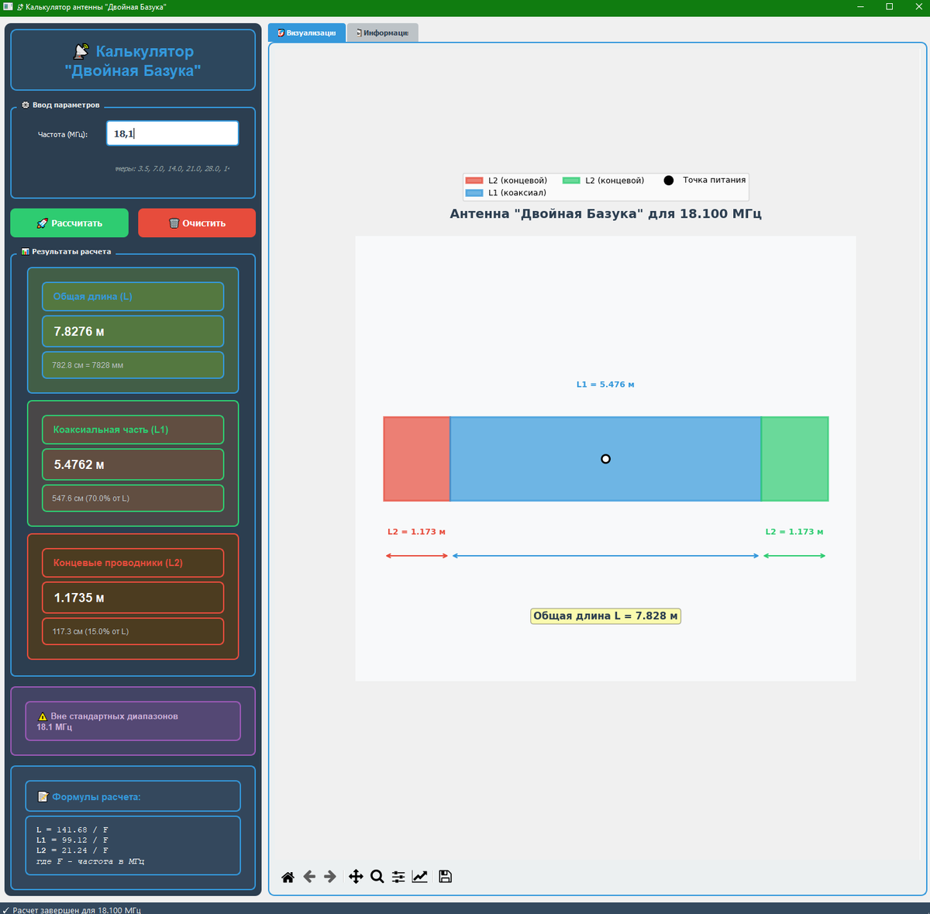Image resolution: width=930 pixels, height=914 pixels.
Task: Click the Общая длина L = 7.828 м box
Action: (x=606, y=616)
